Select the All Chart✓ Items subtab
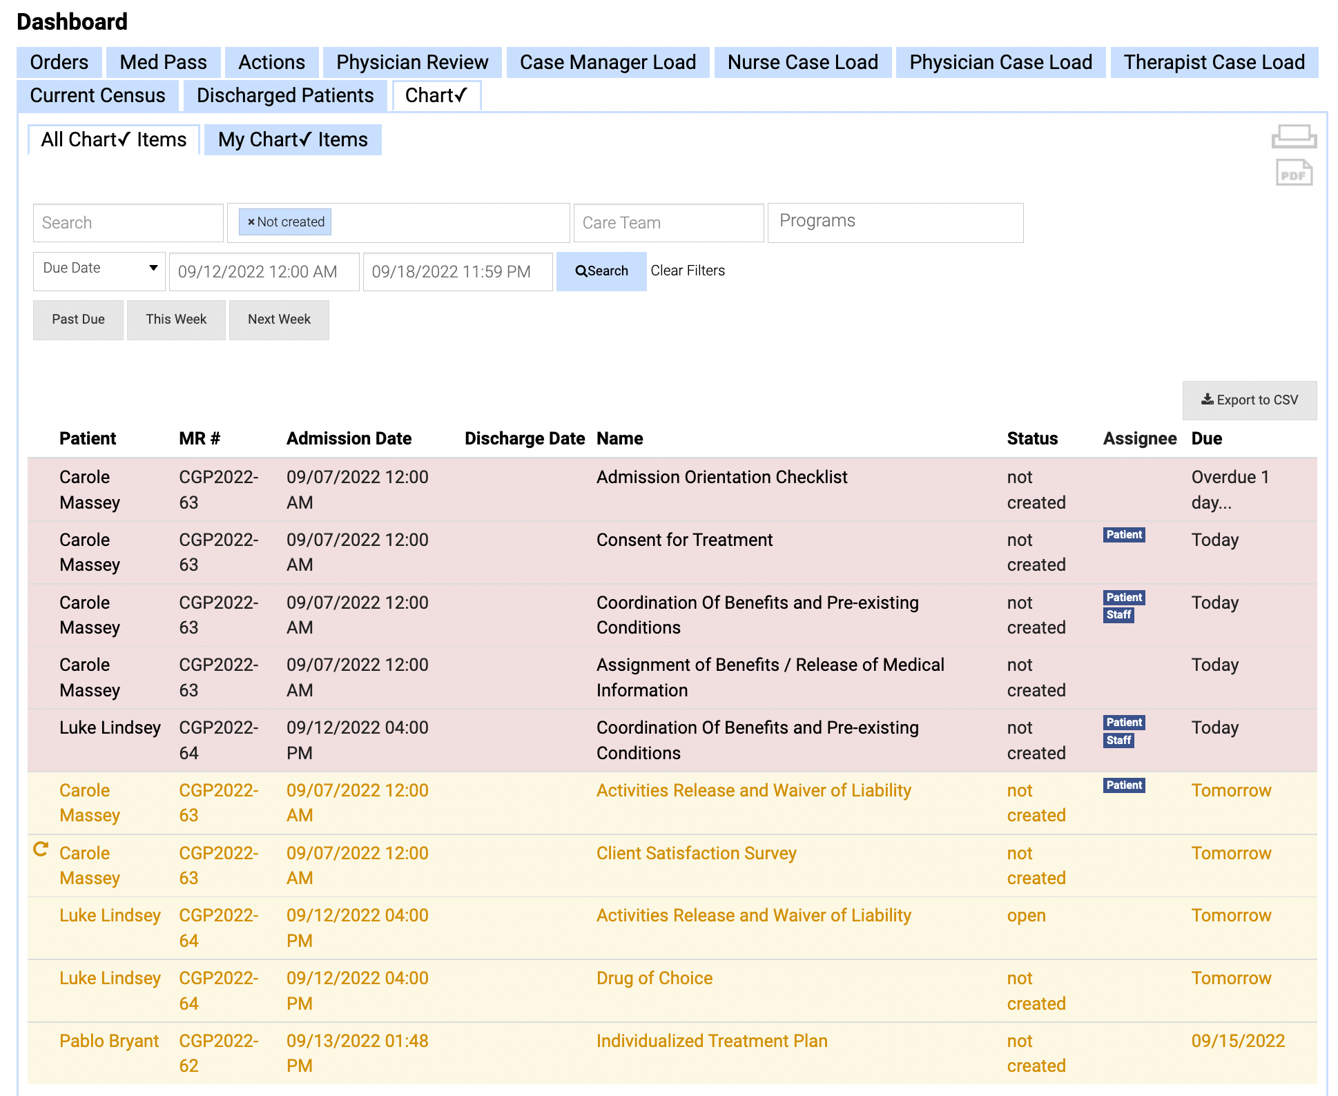The image size is (1338, 1096). pyautogui.click(x=114, y=139)
